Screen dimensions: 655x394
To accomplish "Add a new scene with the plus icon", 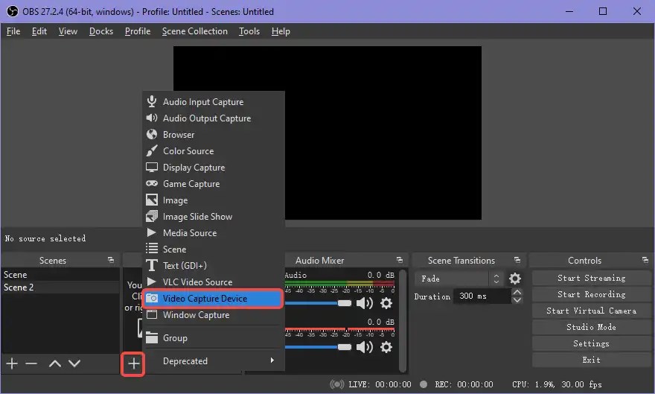I will point(12,364).
